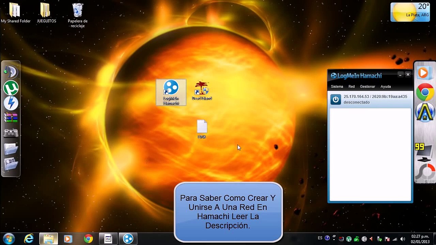Click the green checkmark tray icon
Image resolution: width=436 pixels, height=245 pixels.
point(357,239)
